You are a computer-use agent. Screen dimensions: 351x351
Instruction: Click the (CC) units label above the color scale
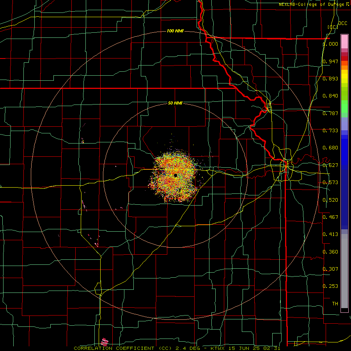click(x=333, y=27)
